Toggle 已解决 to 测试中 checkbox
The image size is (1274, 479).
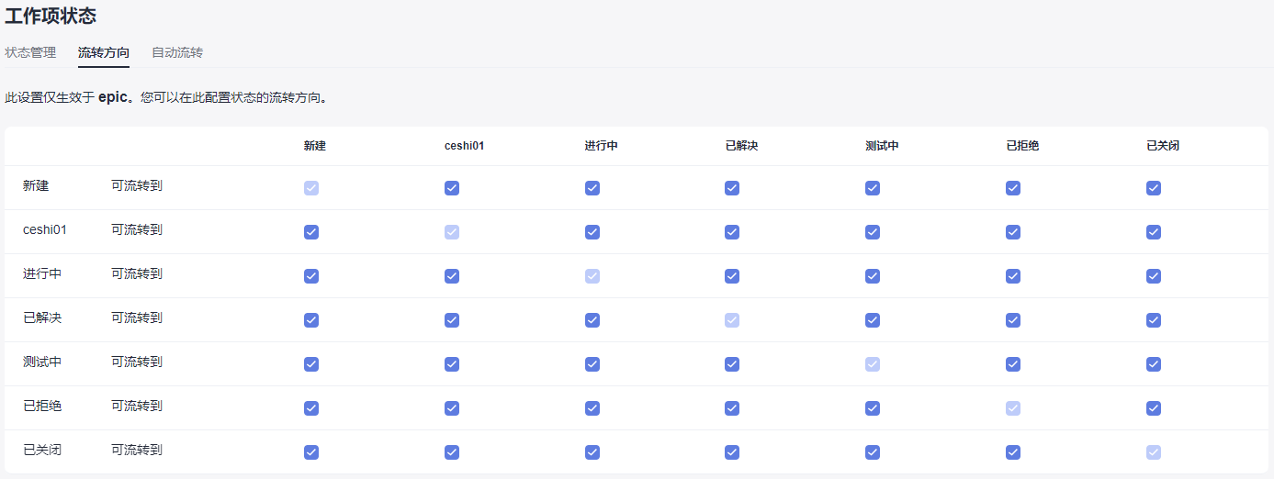pos(873,320)
